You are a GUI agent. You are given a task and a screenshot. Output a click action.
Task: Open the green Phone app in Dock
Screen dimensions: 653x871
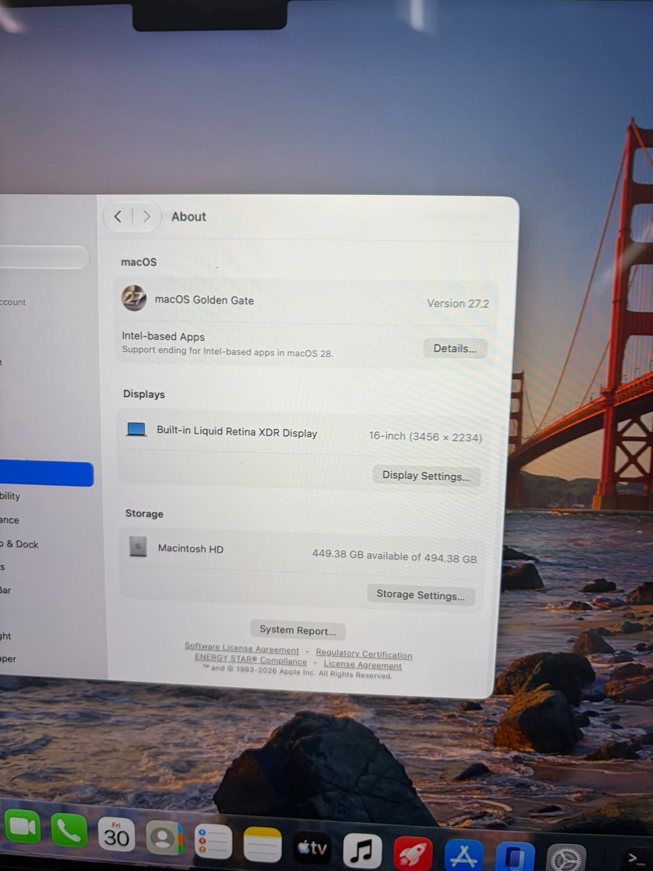69,831
